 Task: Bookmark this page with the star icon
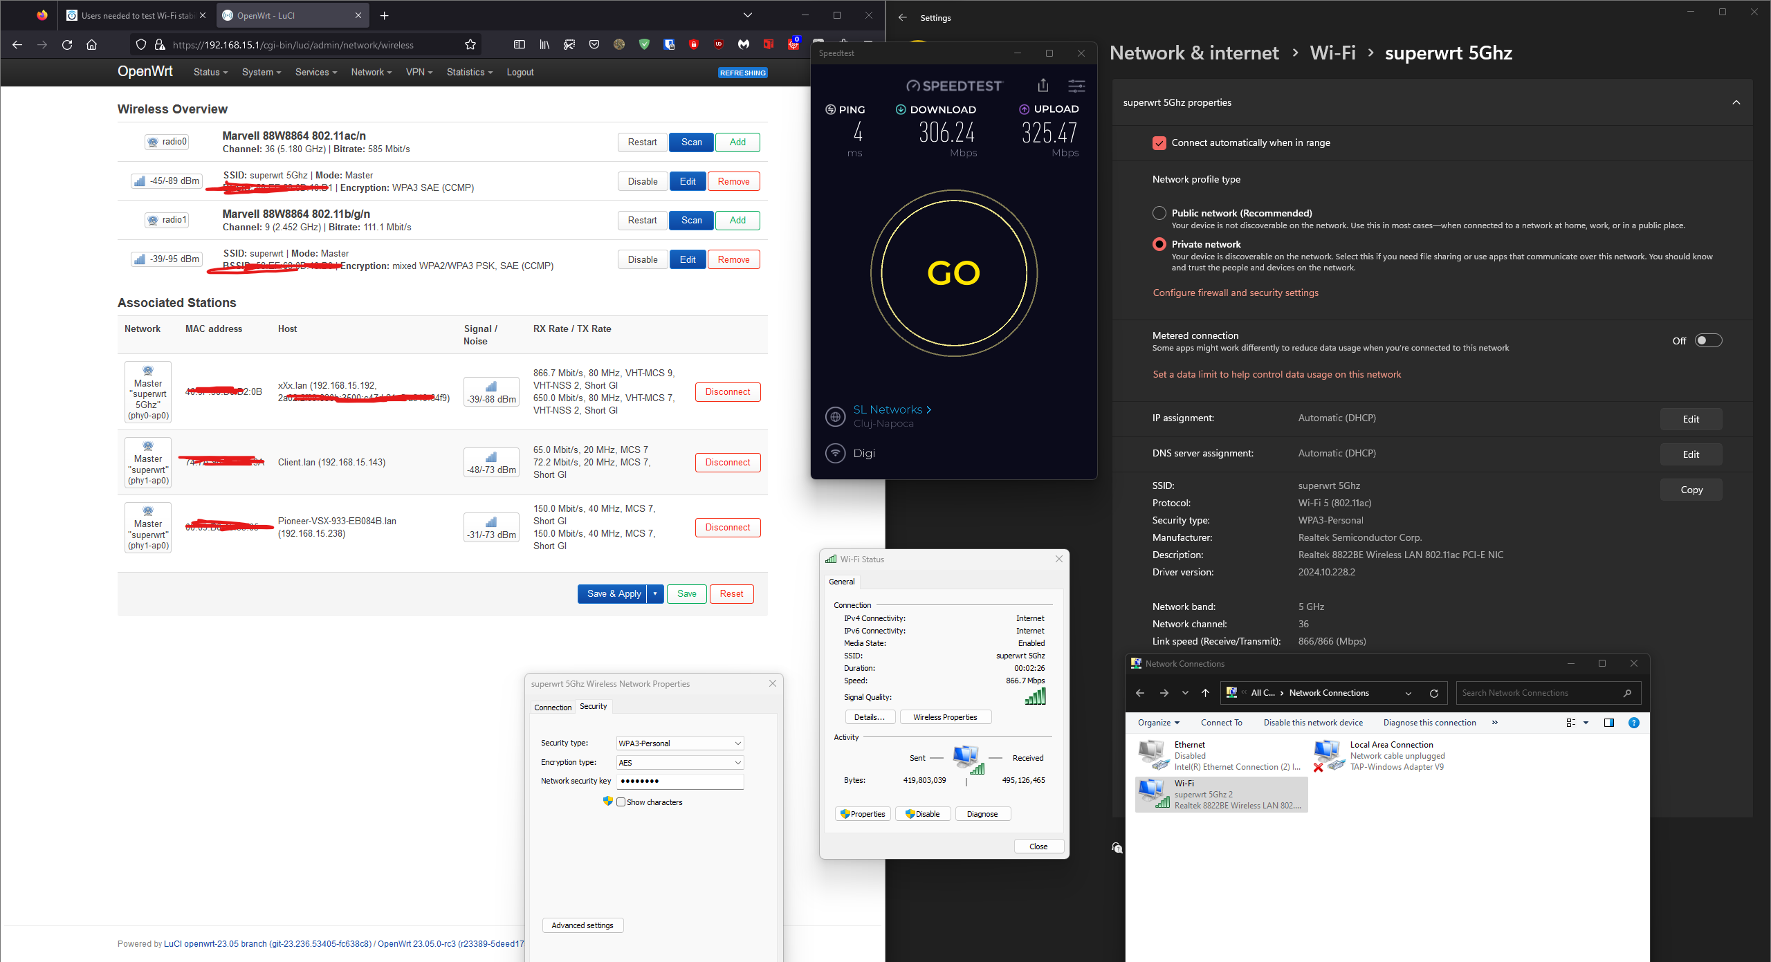point(470,45)
